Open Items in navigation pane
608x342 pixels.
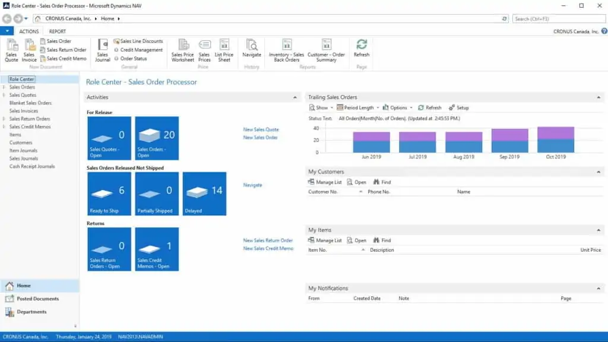coord(15,135)
